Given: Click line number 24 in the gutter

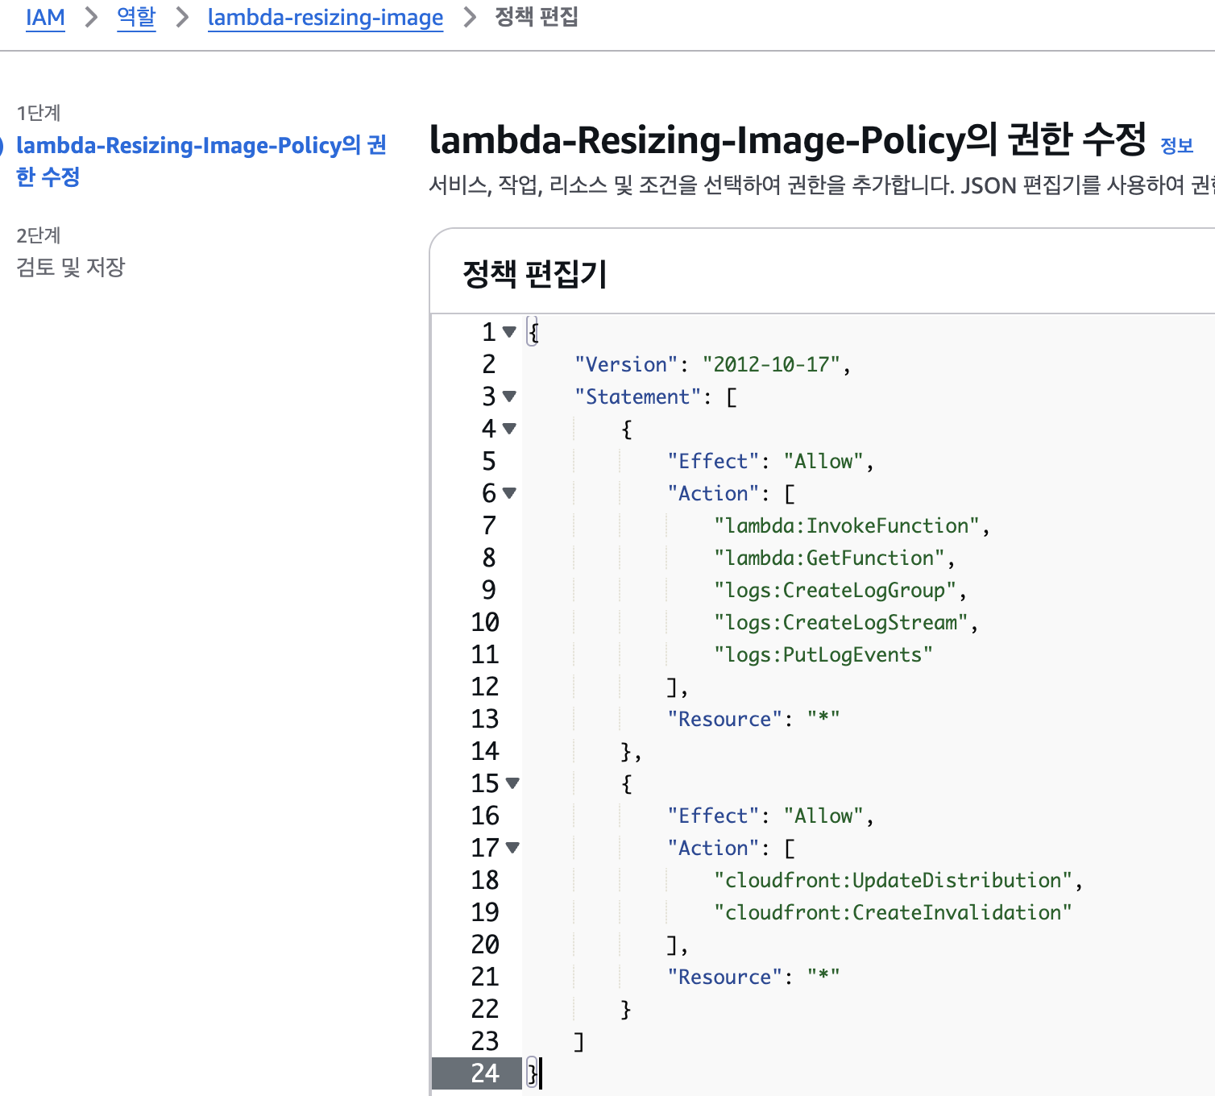Looking at the screenshot, I should click(x=485, y=1073).
